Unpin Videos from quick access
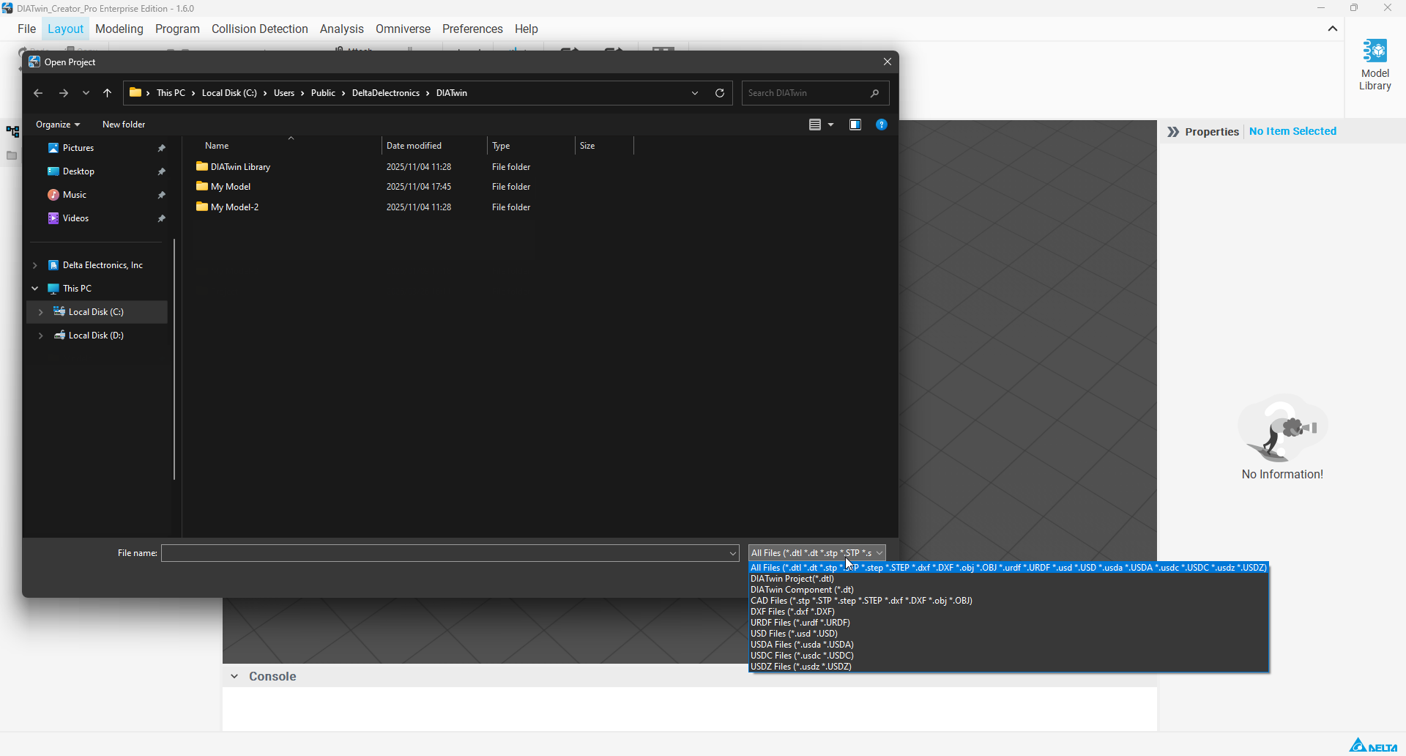The height and width of the screenshot is (756, 1406). pos(162,218)
